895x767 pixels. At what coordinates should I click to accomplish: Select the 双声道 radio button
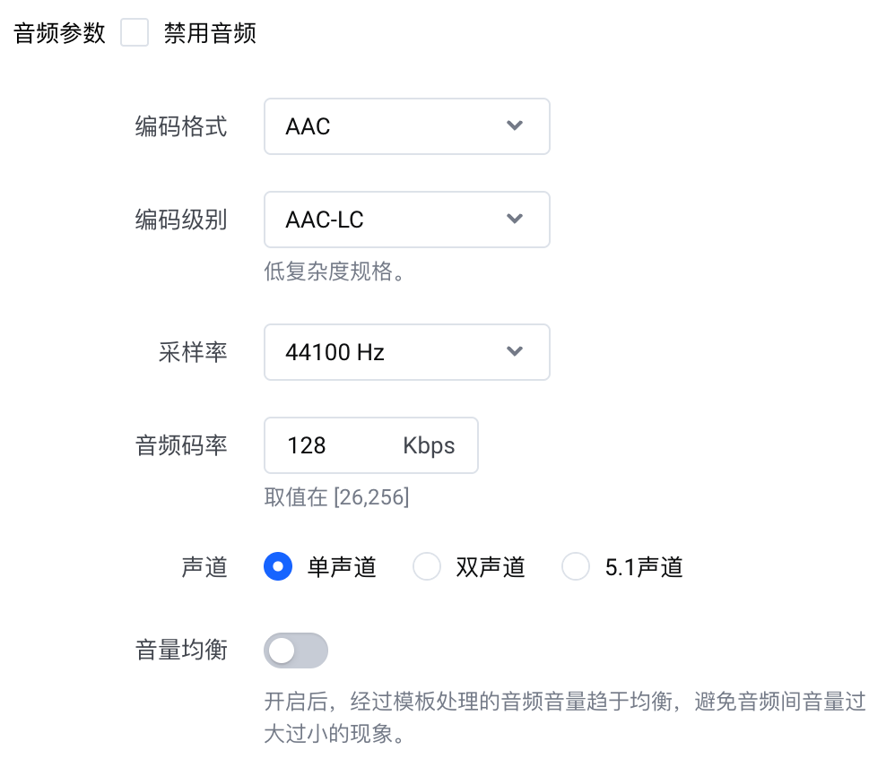pos(427,566)
